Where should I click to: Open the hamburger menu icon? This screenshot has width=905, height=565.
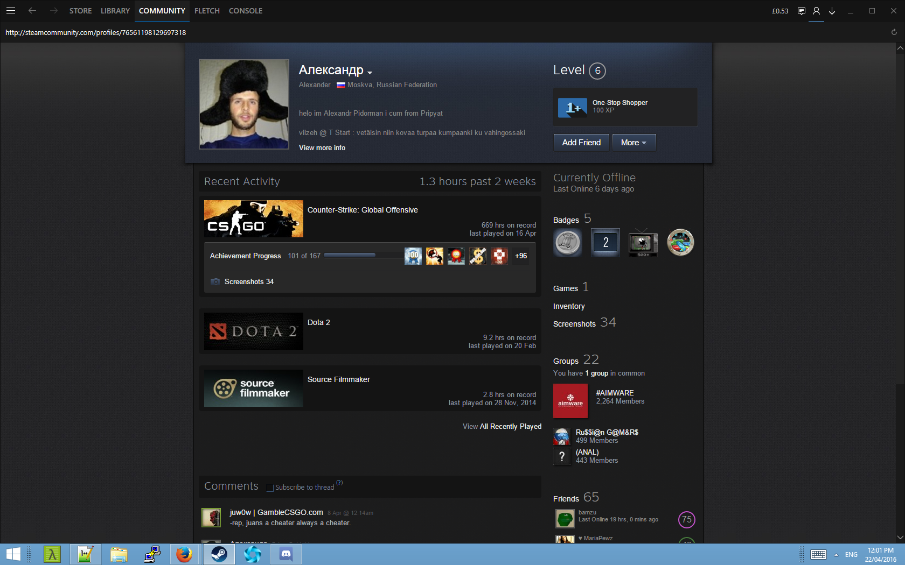(x=10, y=11)
